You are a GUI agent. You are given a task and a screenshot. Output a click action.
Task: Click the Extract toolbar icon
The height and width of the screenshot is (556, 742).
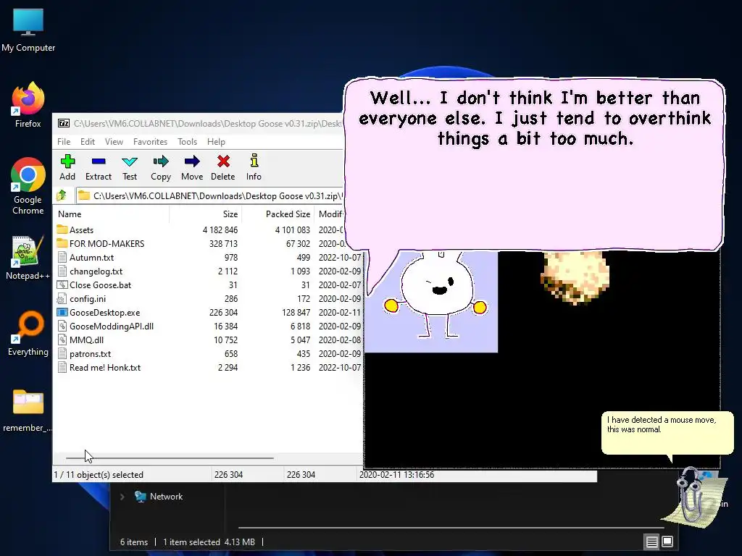(99, 161)
